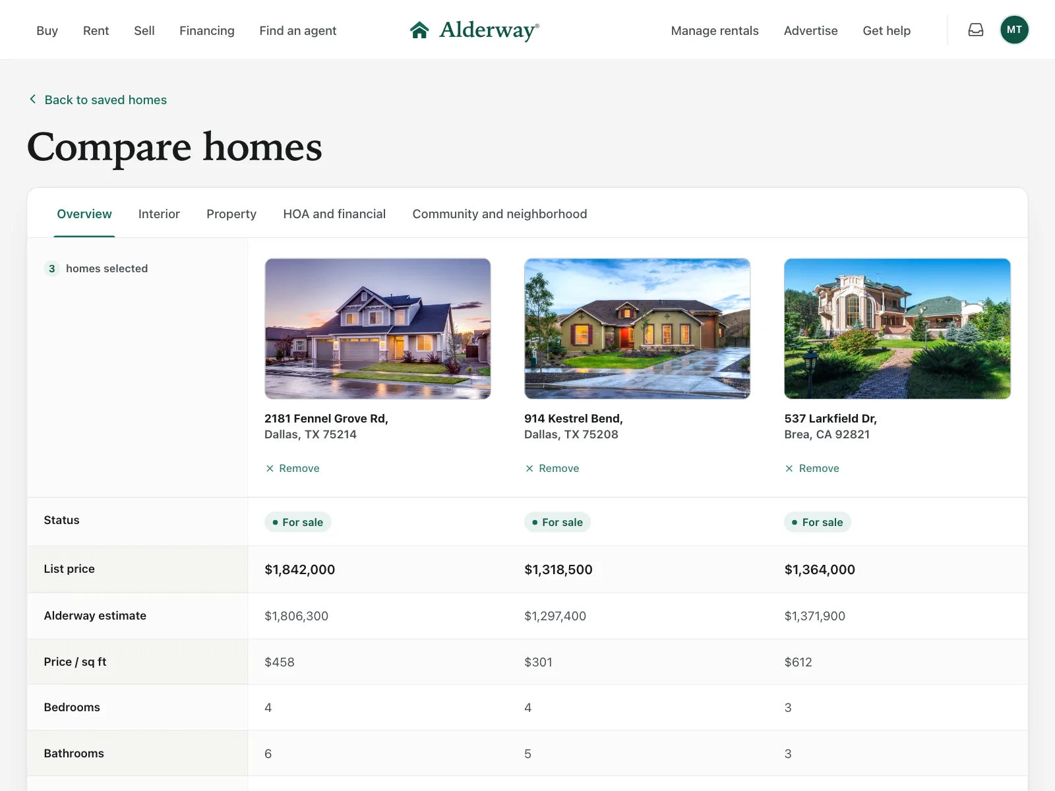Click the Price / sq ft label
Screen dimensions: 1055x791
75,662
